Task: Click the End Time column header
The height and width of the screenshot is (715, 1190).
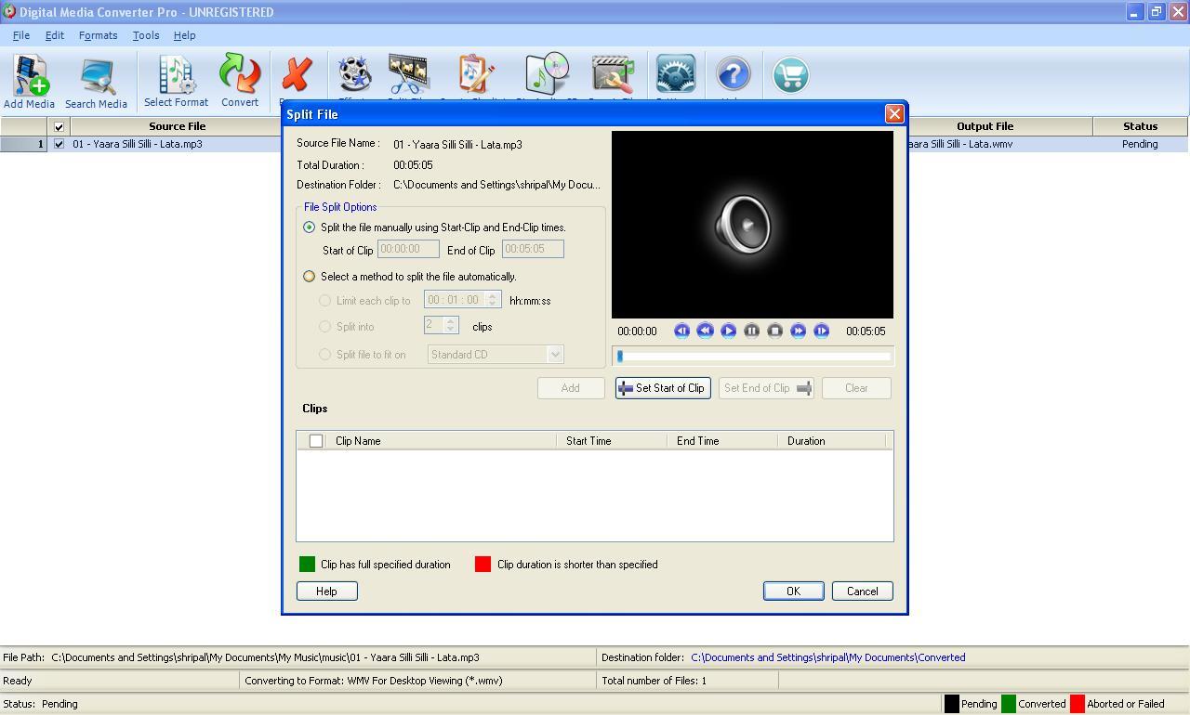Action: tap(722, 441)
